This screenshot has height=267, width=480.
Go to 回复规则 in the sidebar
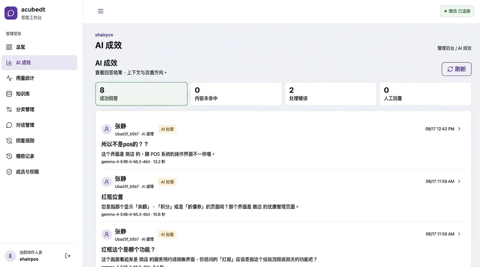point(39,141)
